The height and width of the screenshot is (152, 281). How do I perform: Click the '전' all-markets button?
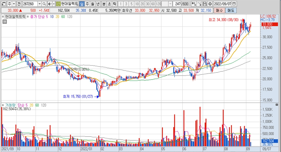19,4
